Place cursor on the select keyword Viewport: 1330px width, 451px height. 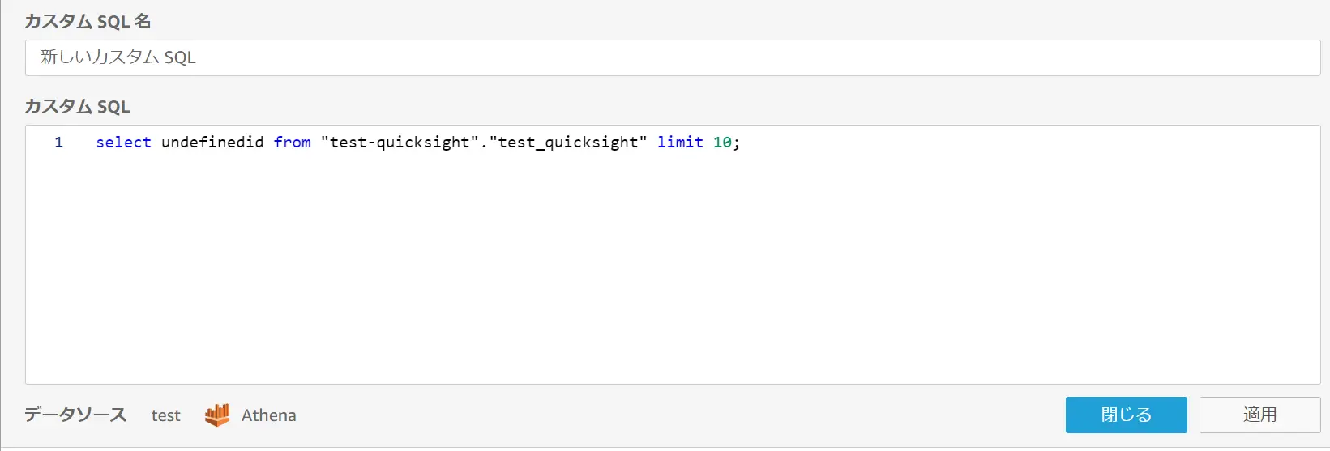[x=123, y=143]
